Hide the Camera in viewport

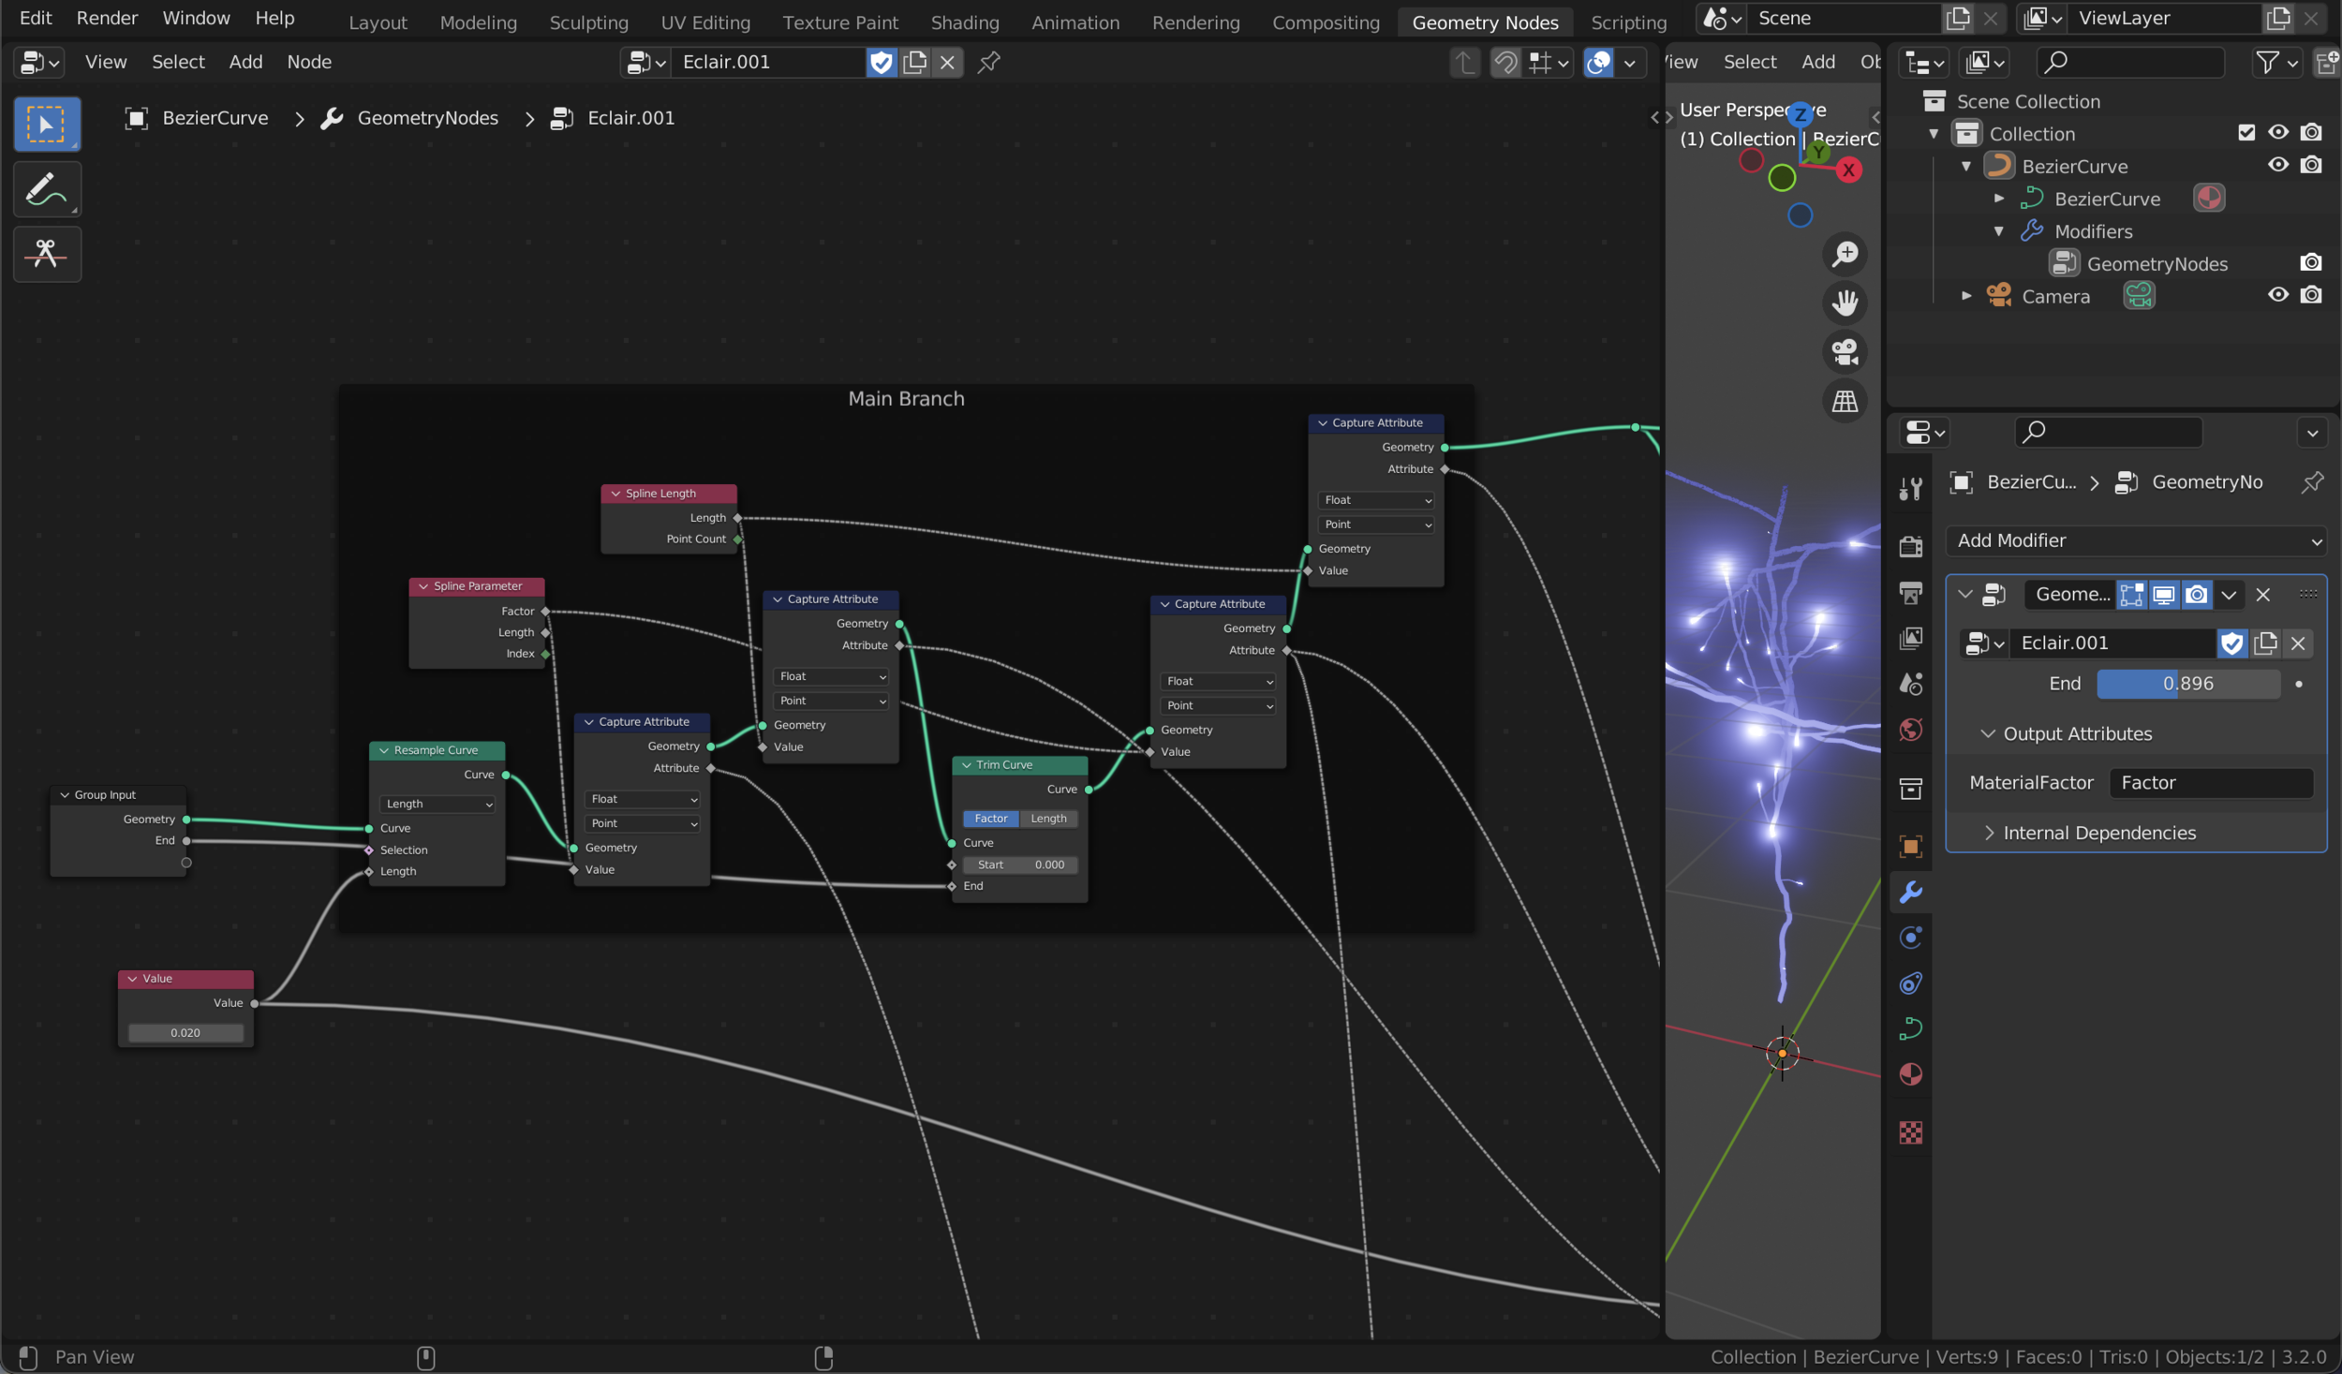2277,295
